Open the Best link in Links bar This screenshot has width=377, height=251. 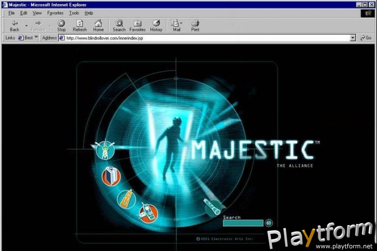pyautogui.click(x=26, y=38)
